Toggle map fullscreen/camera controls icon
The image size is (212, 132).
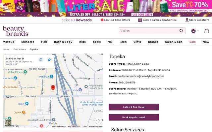pos(98,120)
